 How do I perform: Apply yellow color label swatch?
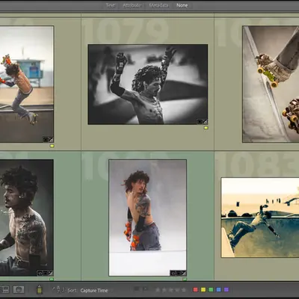203,289
